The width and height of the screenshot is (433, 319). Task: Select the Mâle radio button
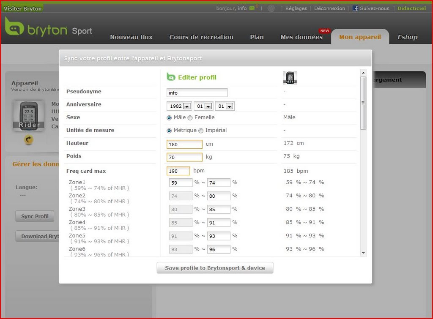pos(169,118)
